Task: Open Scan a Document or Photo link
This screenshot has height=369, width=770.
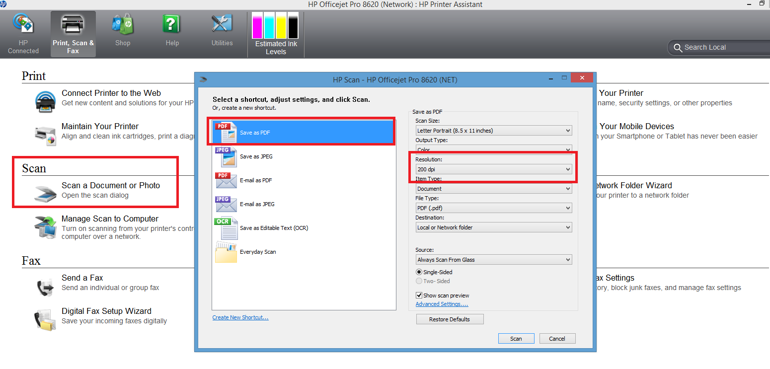Action: tap(111, 185)
